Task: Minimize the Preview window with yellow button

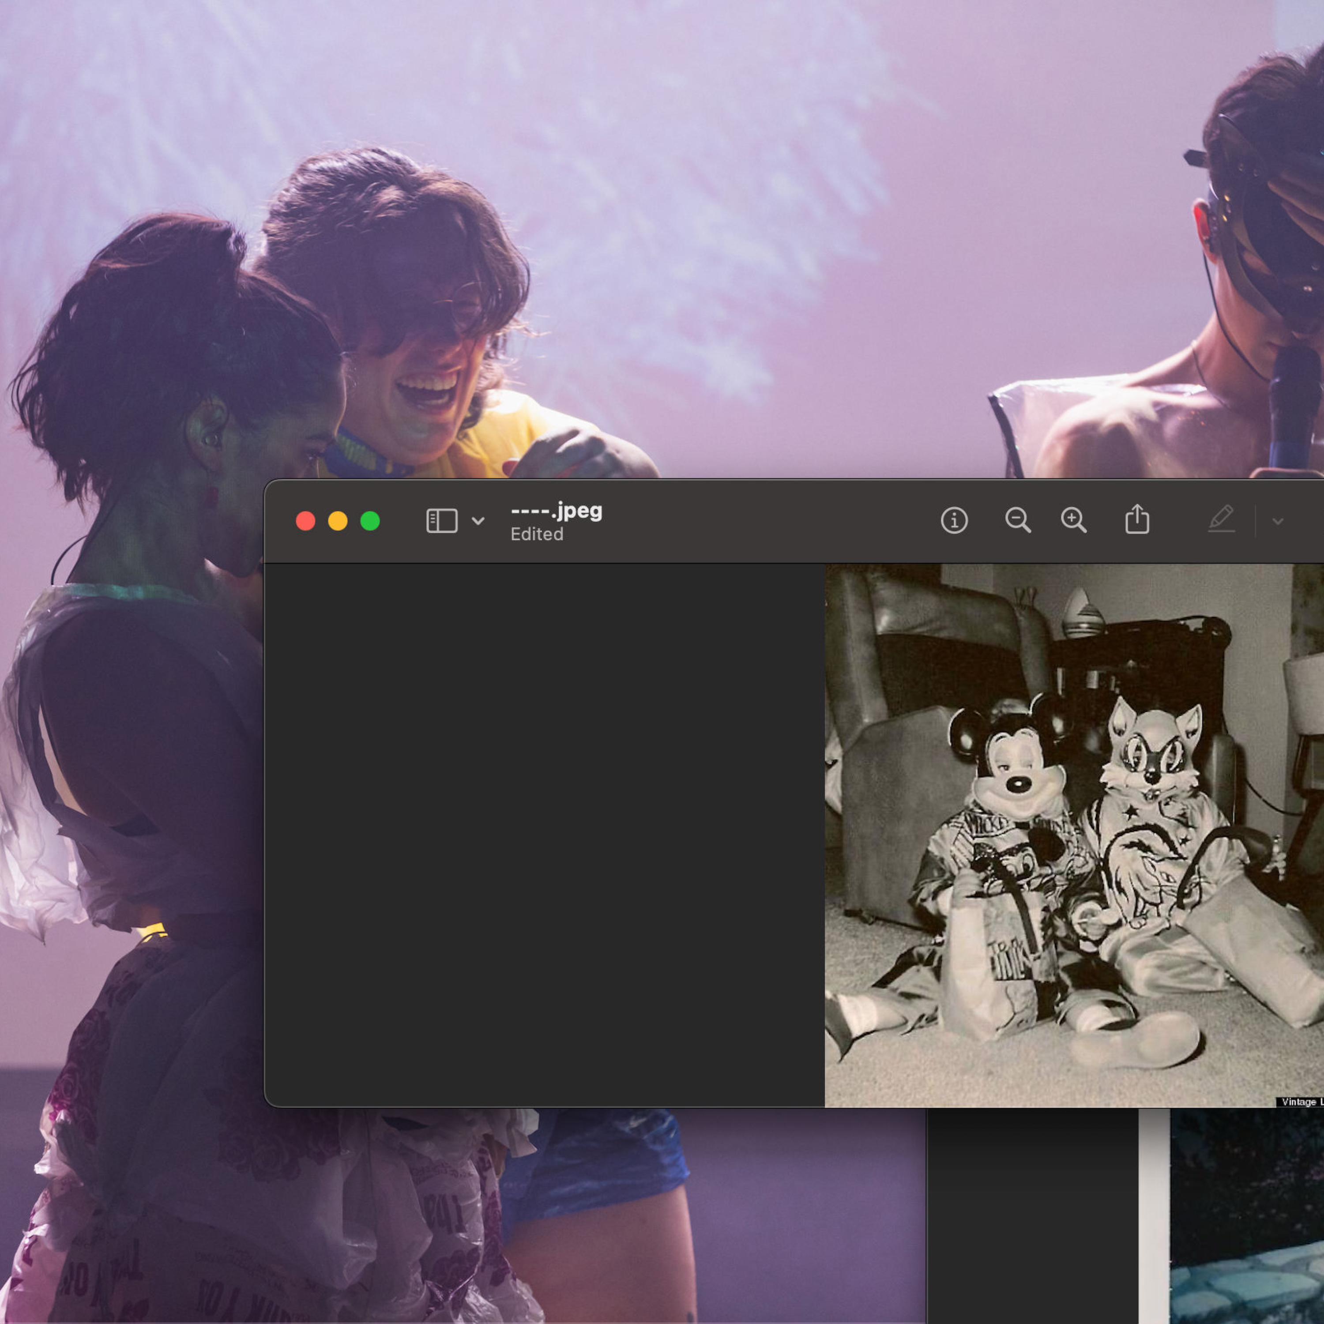Action: click(338, 522)
